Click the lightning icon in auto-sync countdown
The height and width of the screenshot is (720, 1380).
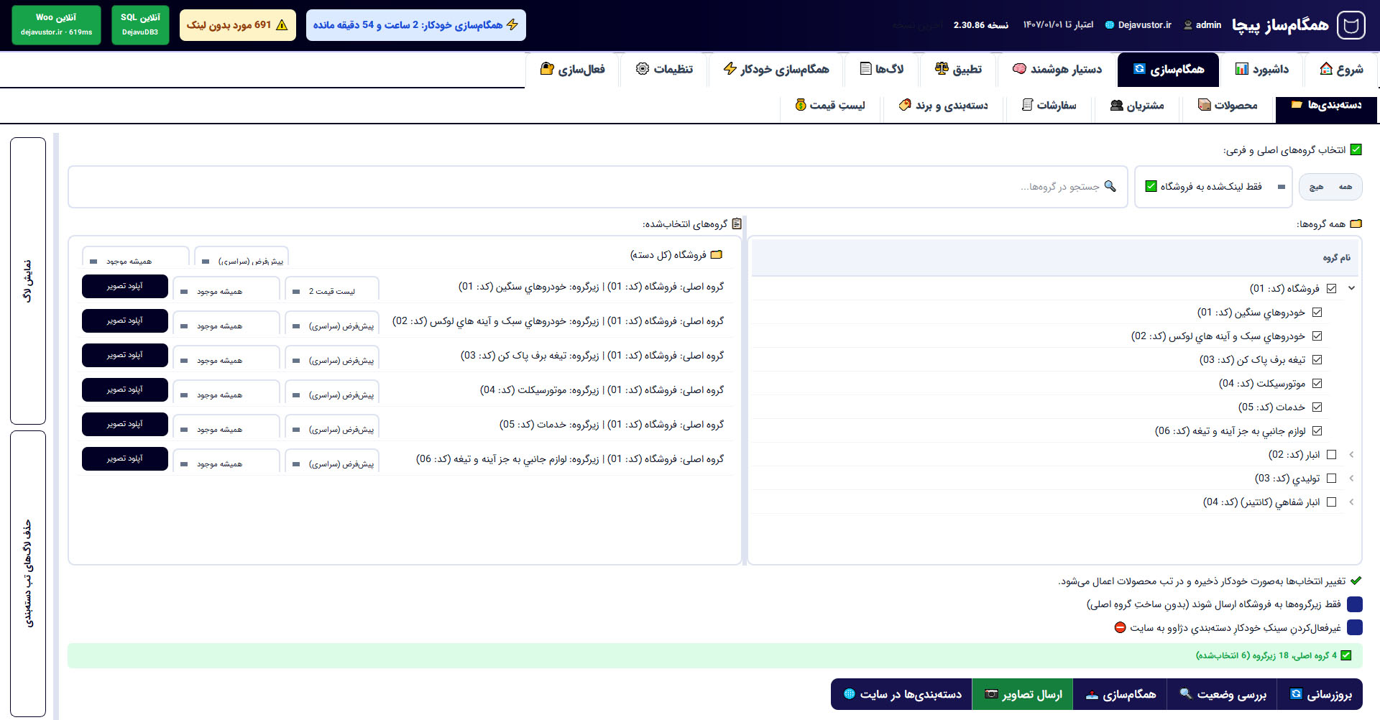[512, 25]
